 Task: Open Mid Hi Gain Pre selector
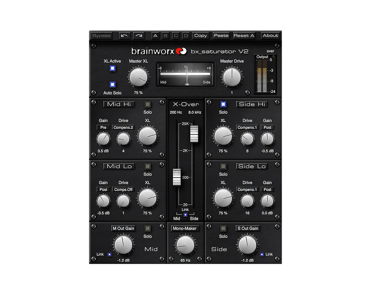pos(103,127)
